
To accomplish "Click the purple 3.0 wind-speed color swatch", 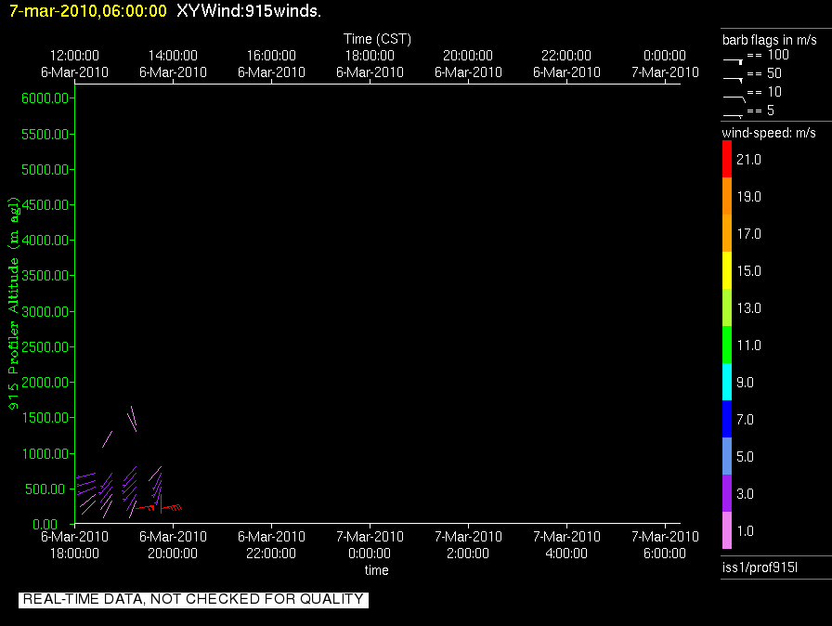I will click(x=727, y=493).
